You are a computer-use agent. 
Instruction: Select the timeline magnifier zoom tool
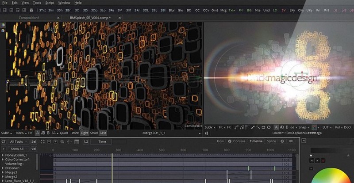tap(62, 141)
